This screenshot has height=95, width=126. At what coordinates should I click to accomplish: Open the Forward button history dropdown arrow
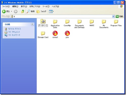19,11
